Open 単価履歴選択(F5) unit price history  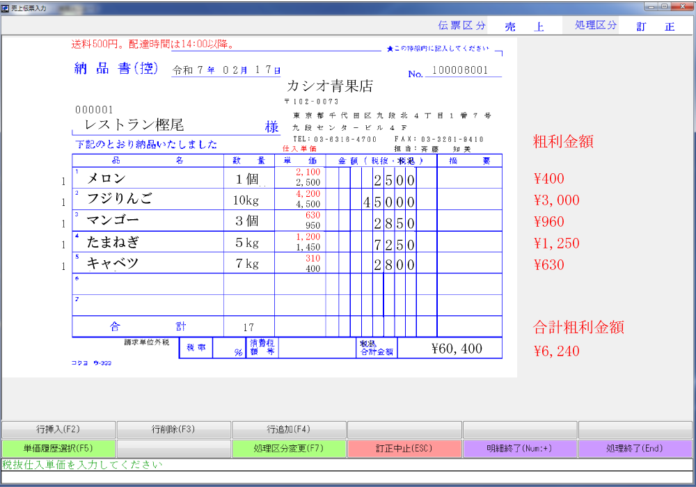[58, 448]
